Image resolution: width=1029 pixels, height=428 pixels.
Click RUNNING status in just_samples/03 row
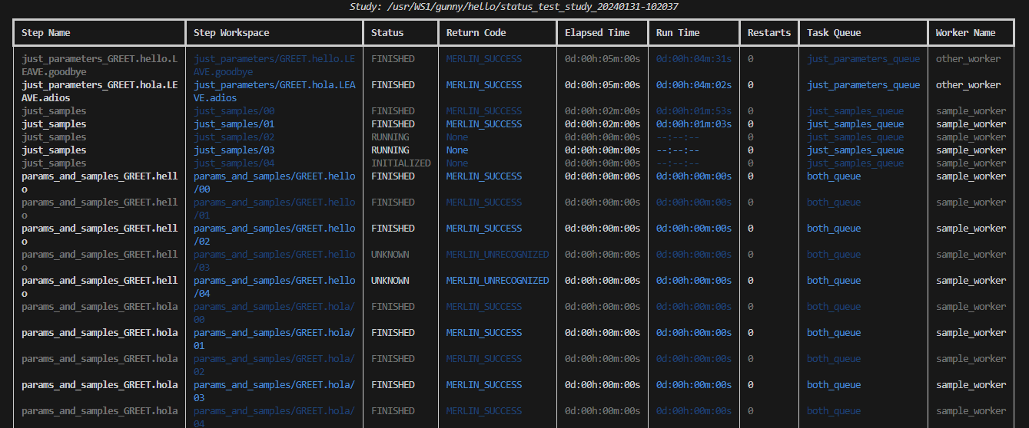(390, 150)
